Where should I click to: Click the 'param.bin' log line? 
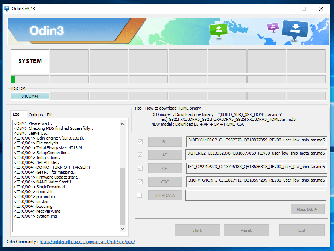pos(34,197)
